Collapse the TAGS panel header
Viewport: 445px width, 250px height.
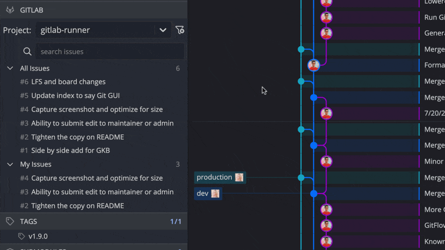[93, 222]
